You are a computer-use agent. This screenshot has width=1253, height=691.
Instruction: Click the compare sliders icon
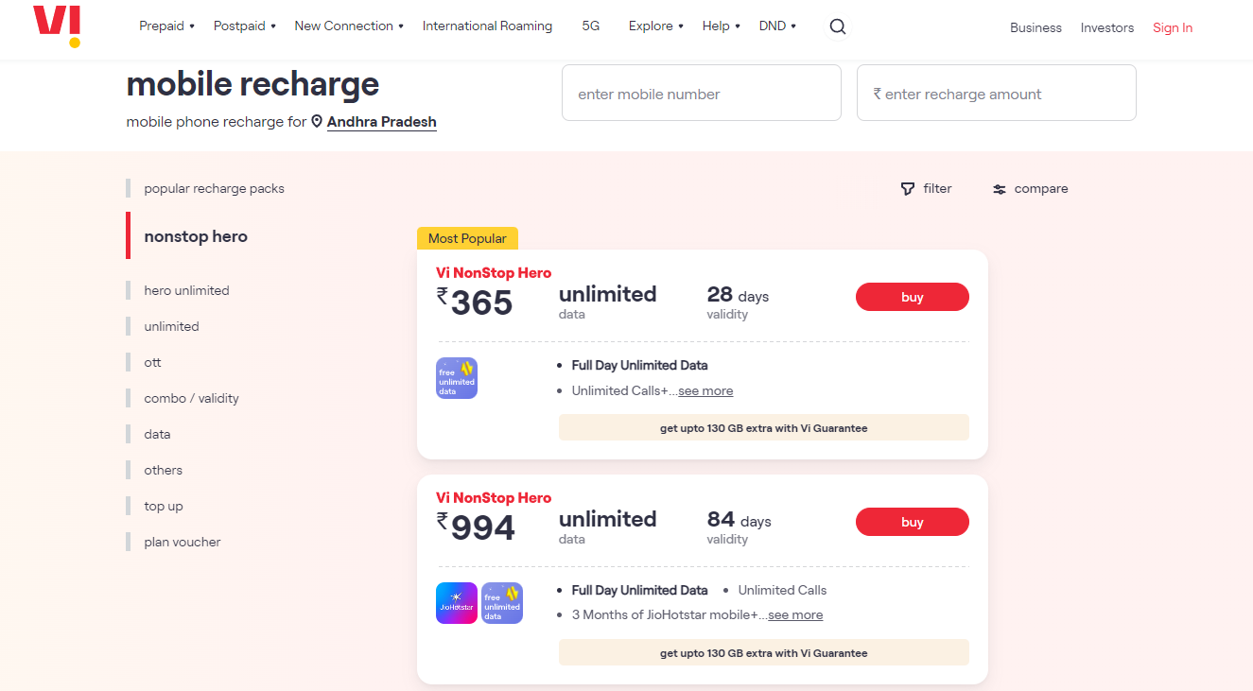(x=1000, y=189)
